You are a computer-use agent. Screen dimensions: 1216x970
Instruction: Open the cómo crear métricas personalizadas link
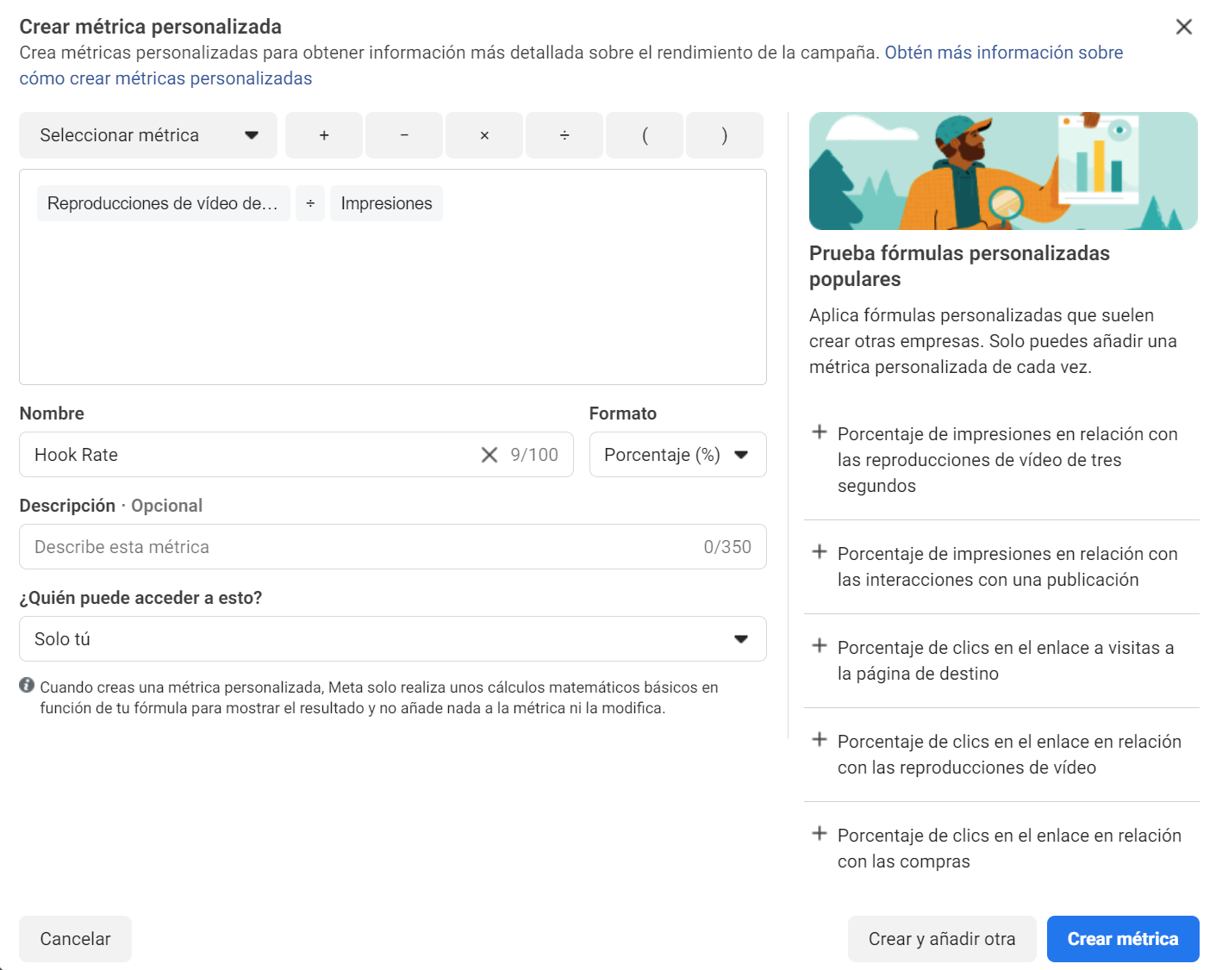(165, 78)
